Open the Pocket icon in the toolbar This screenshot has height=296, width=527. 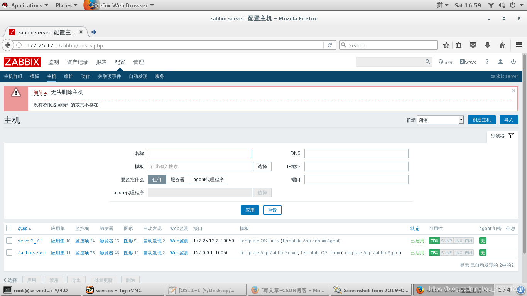[473, 45]
